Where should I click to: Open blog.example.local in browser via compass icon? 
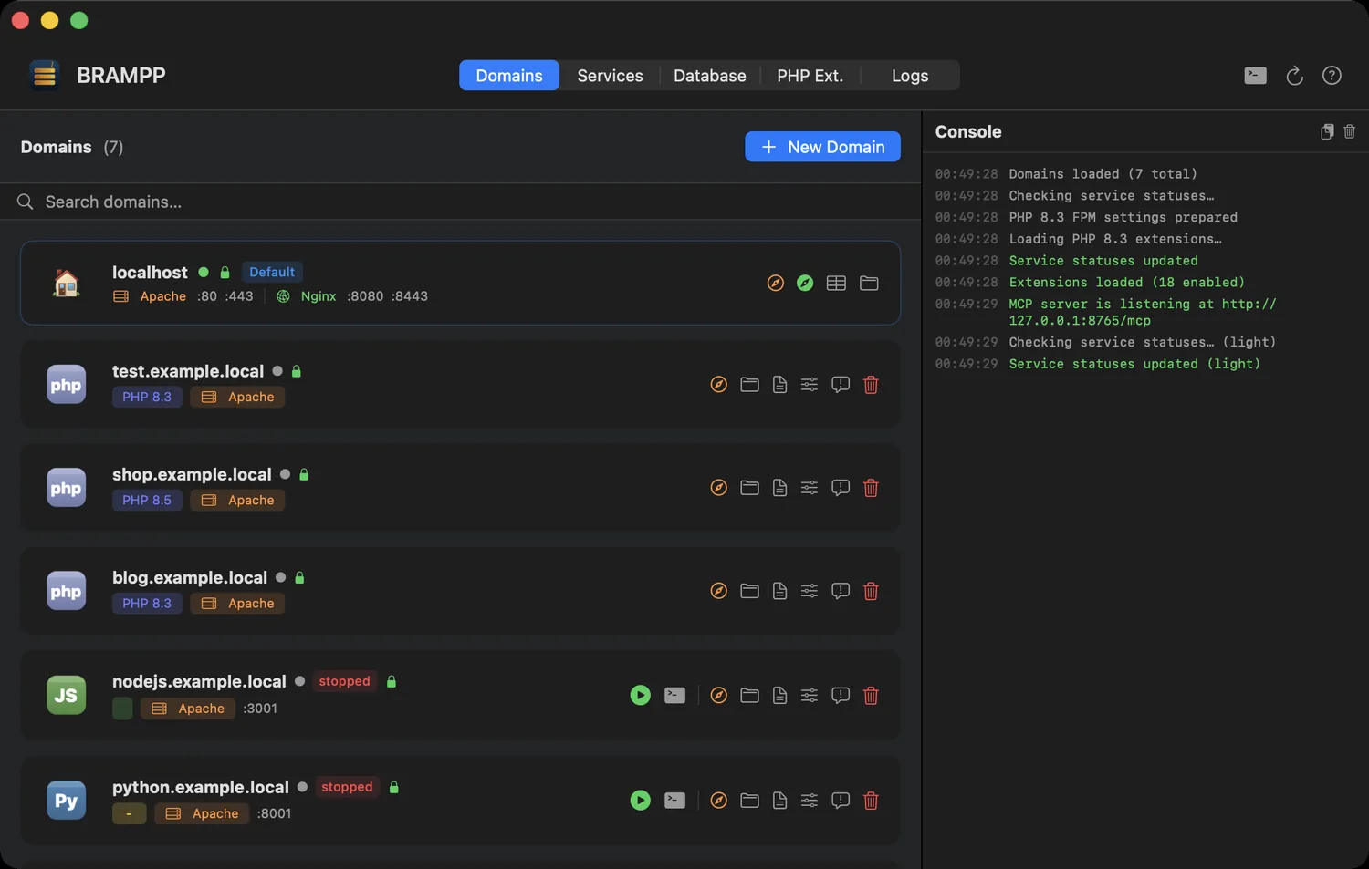[719, 591]
